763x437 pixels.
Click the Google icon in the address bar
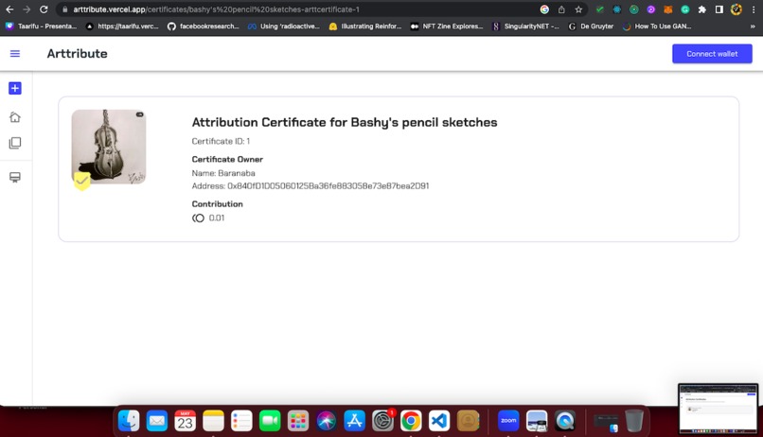point(544,9)
